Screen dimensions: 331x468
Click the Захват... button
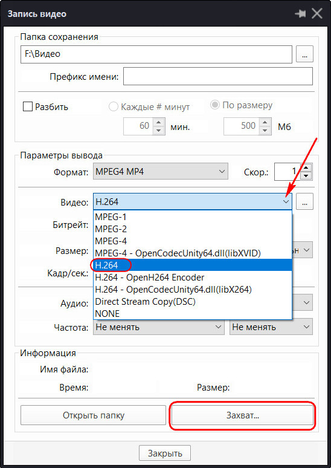click(x=242, y=415)
